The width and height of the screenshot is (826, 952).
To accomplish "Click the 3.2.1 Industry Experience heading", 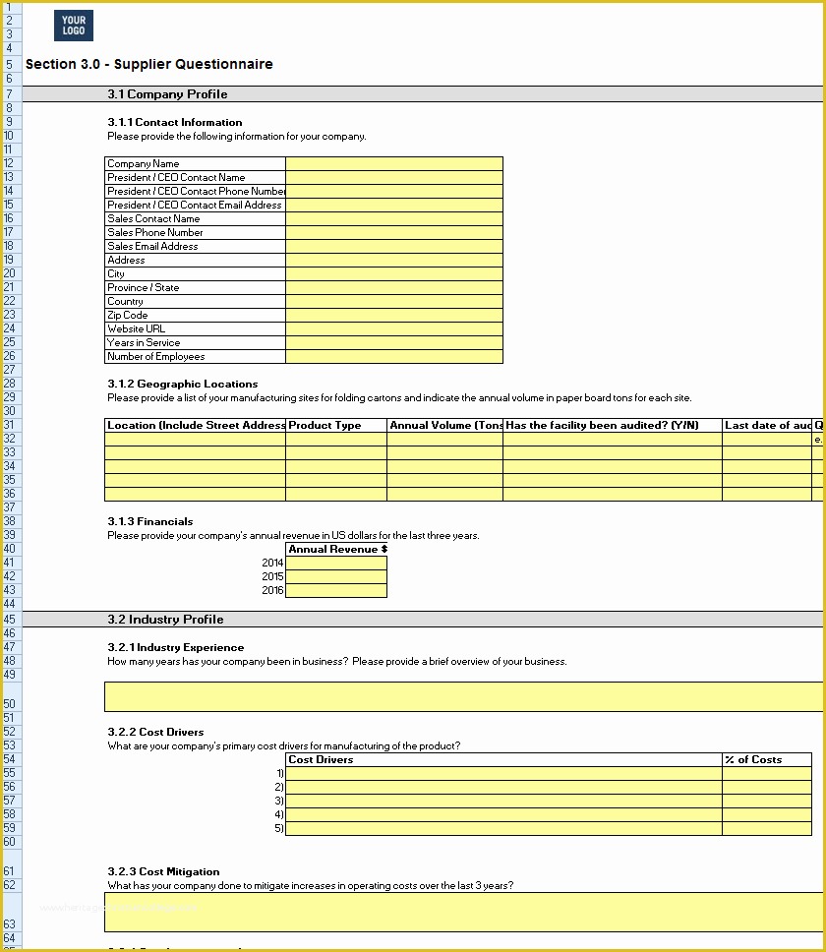I will (x=176, y=647).
